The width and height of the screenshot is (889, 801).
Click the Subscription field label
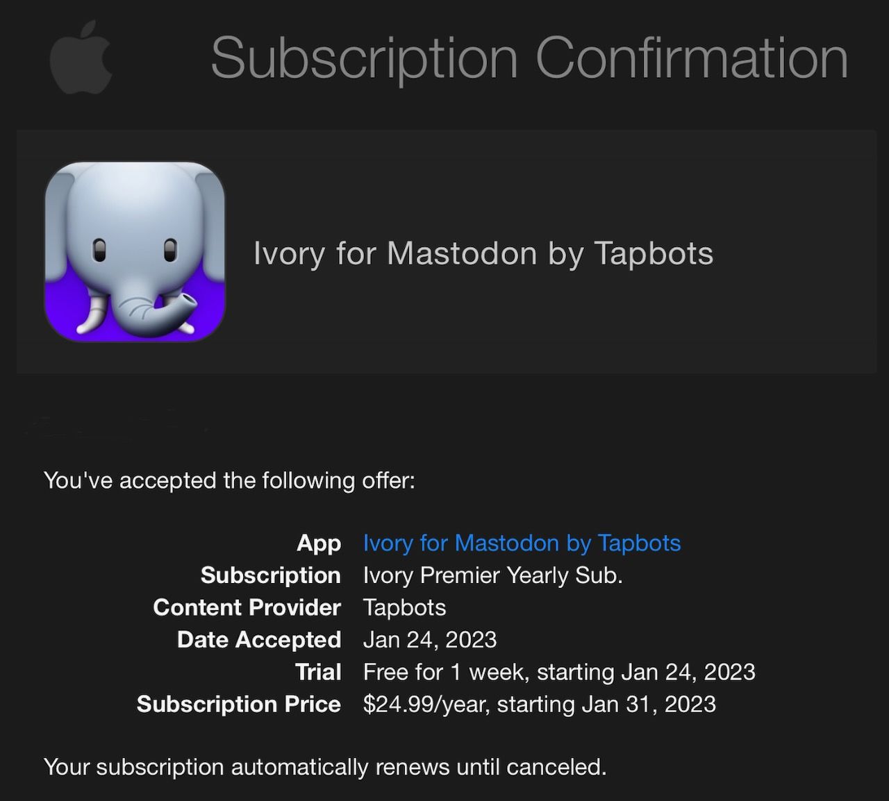pyautogui.click(x=271, y=575)
